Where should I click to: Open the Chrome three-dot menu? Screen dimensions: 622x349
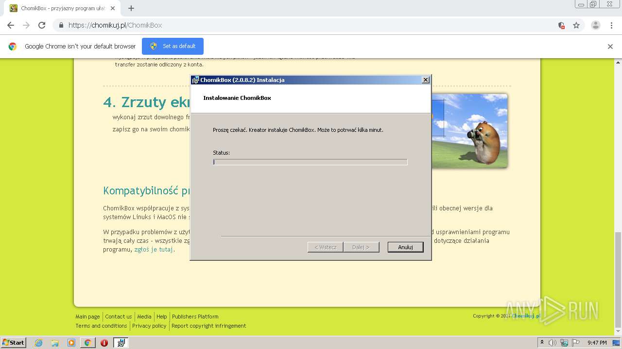coord(611,25)
